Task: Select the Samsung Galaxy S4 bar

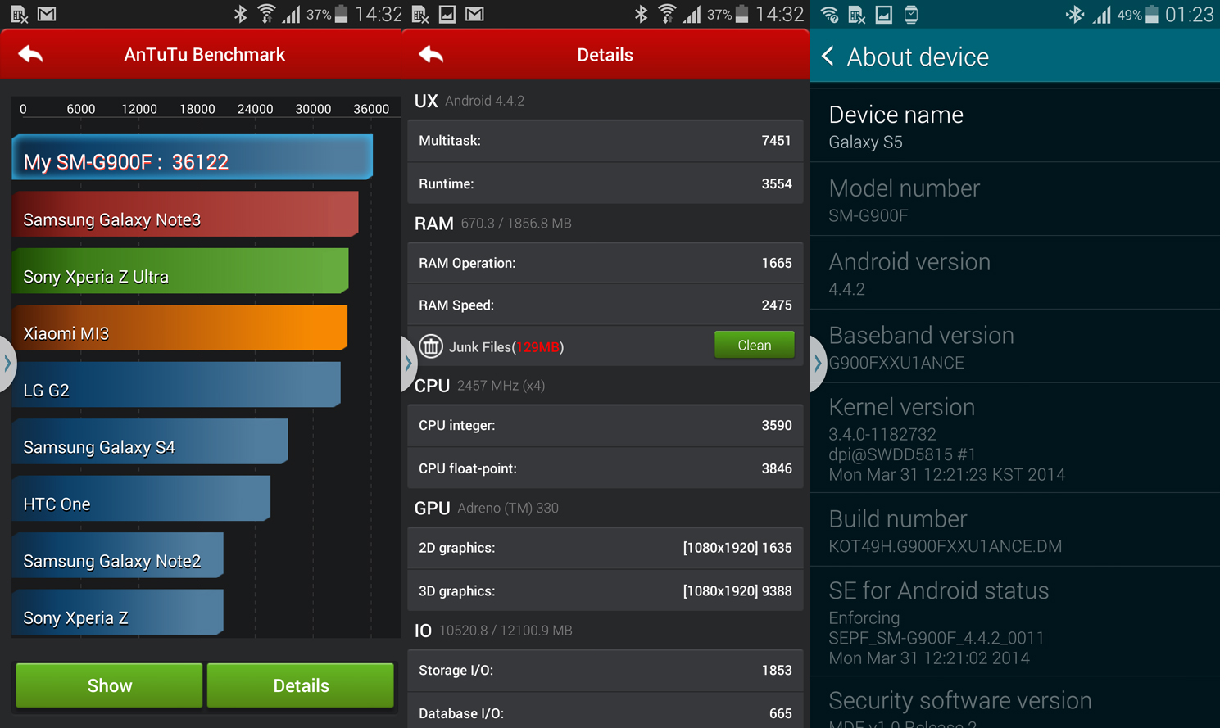Action: tap(150, 441)
